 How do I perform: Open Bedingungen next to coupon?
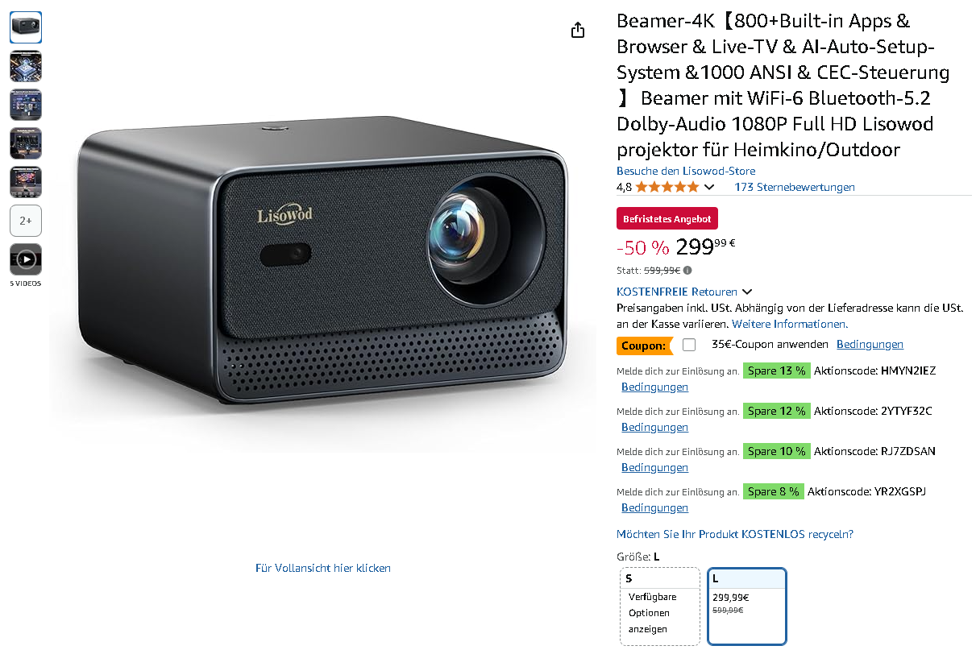(870, 344)
